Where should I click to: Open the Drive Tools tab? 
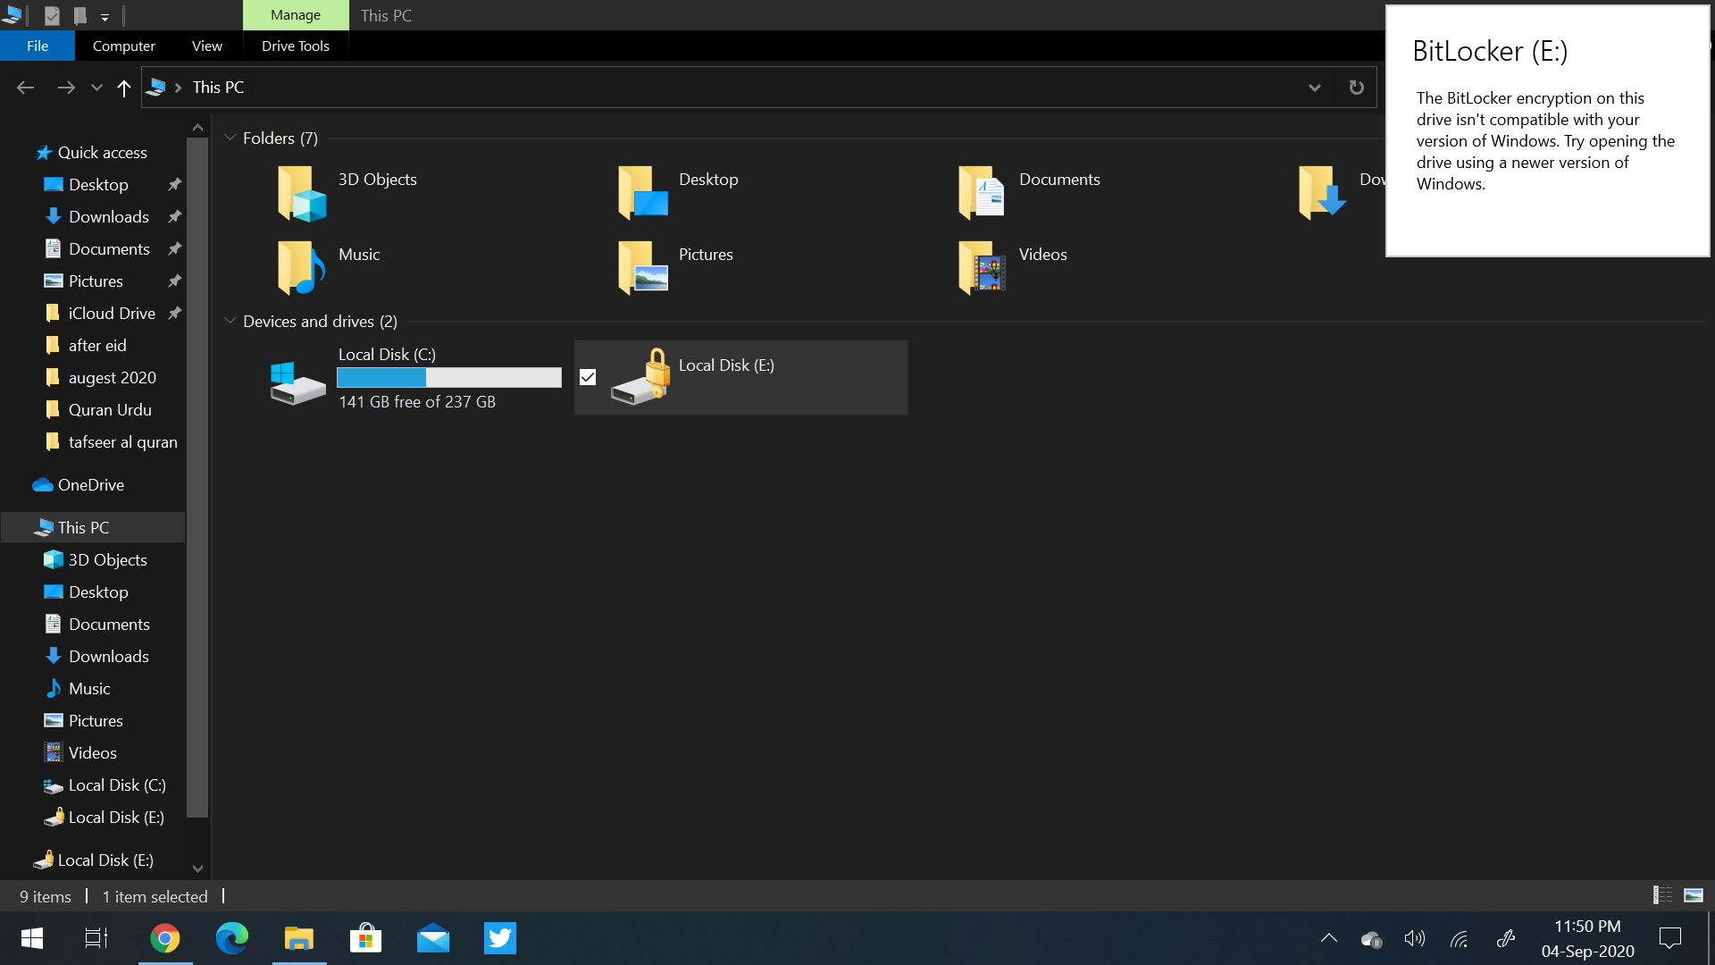point(296,46)
